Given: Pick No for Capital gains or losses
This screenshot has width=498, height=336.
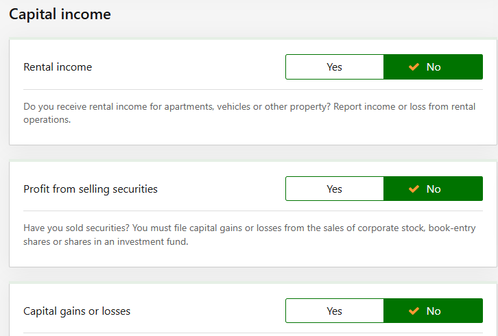Looking at the screenshot, I should 434,311.
